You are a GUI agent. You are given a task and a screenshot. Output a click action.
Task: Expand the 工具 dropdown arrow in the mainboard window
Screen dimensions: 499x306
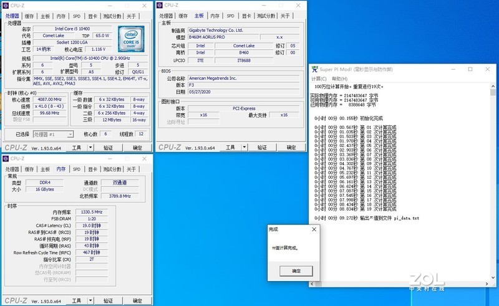[245, 147]
